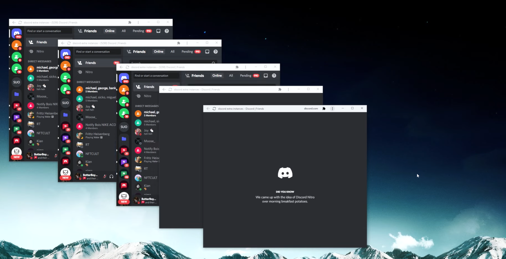
Task: Open Pending tab in second window from back
Action: pos(191,52)
